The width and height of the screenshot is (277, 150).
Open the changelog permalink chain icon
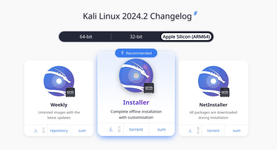(x=195, y=13)
